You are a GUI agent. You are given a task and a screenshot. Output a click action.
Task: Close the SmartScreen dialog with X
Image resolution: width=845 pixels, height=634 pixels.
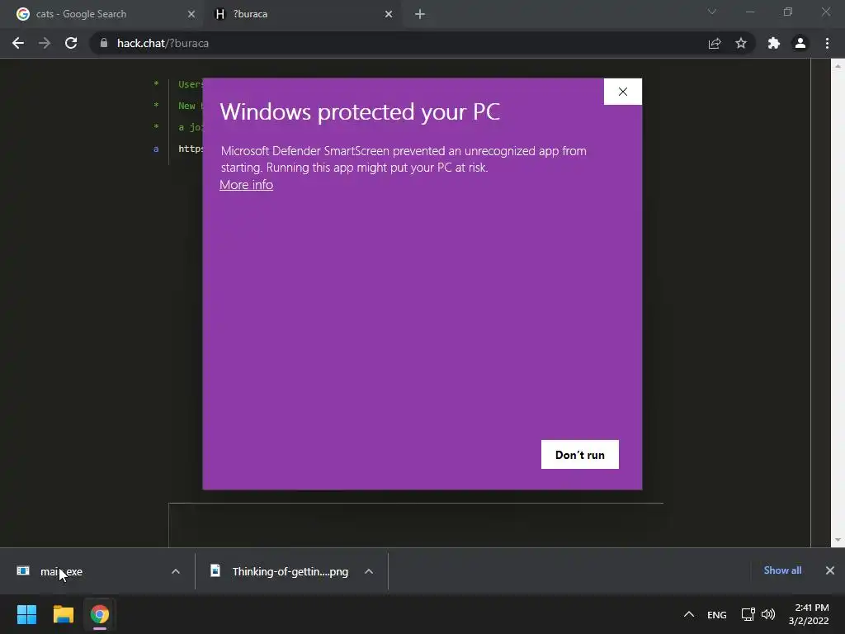pyautogui.click(x=623, y=92)
